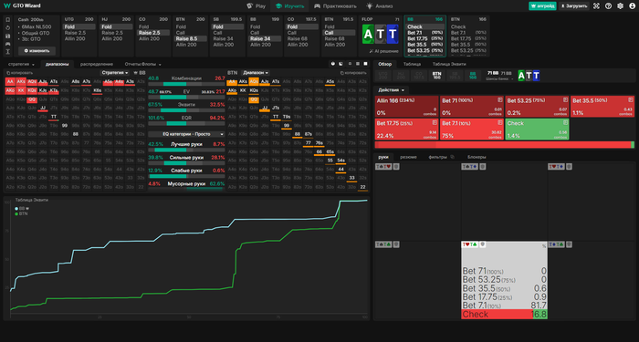Click the icon beside the heart-diamond TT combo

point(570,167)
